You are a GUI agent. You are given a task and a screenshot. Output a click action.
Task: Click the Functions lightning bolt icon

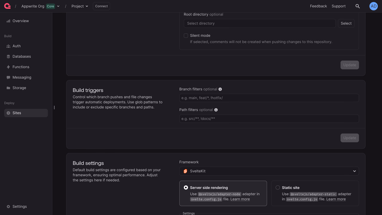pos(8,67)
